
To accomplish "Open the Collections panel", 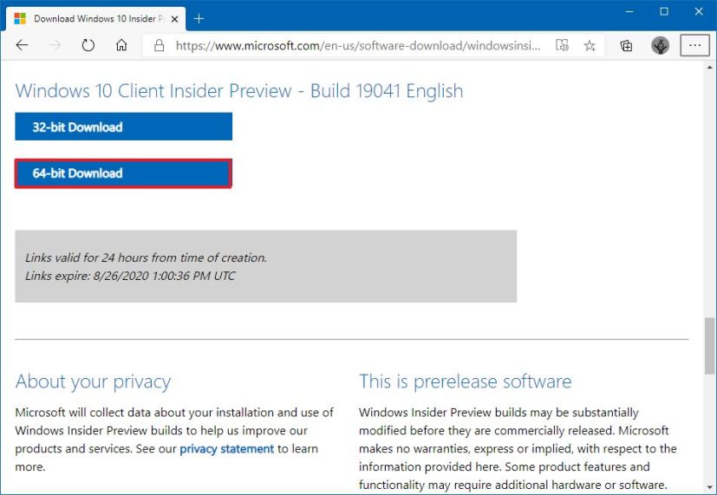I will tap(626, 45).
